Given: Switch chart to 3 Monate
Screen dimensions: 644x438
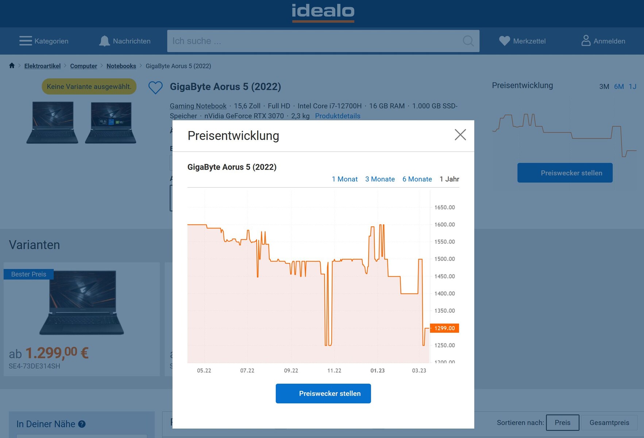Looking at the screenshot, I should tap(380, 179).
